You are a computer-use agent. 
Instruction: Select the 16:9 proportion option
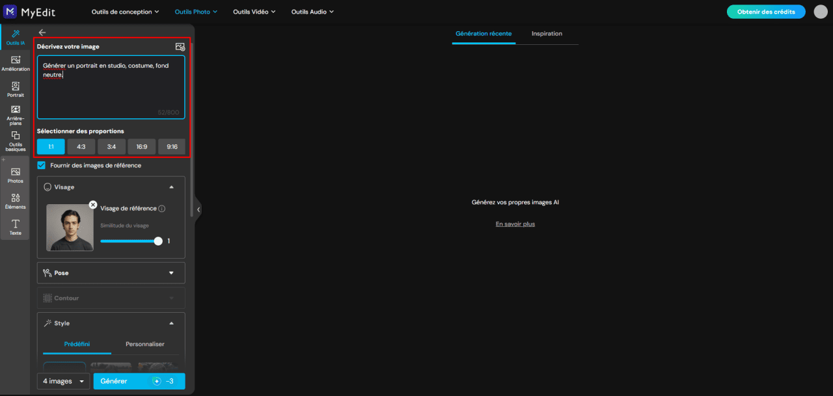(142, 147)
